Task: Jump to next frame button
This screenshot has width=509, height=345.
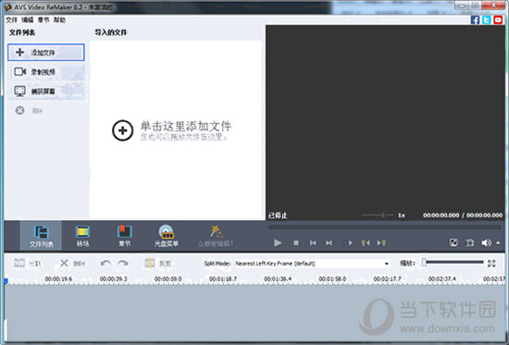Action: 329,242
